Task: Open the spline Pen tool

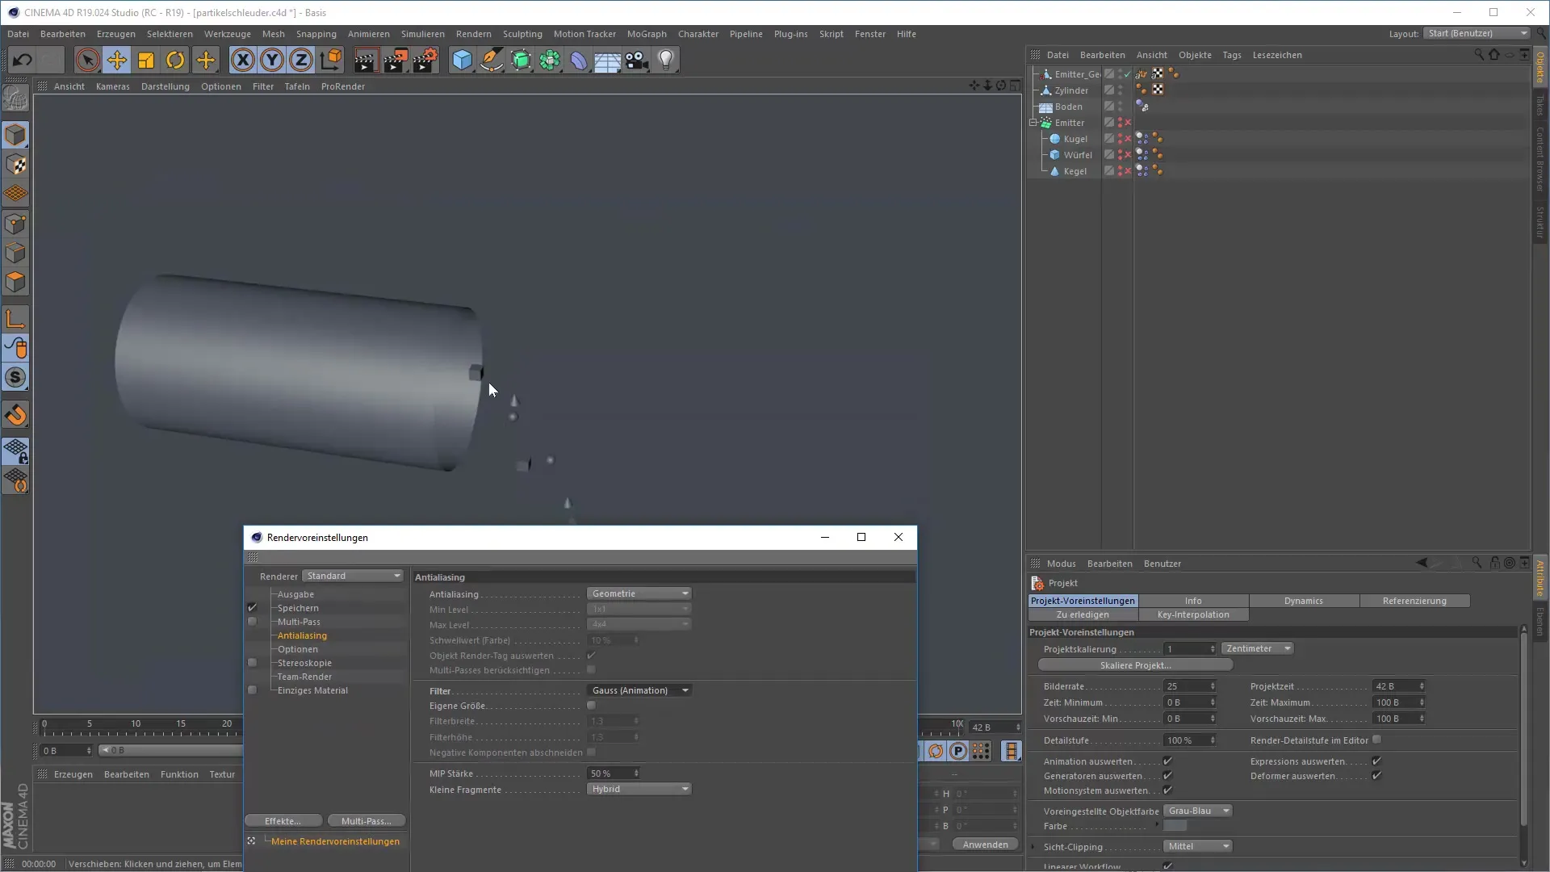Action: [x=492, y=60]
